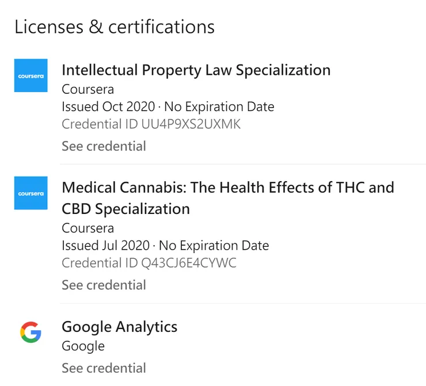Click No Expiration Date on the Jul 2020 certificate
Image resolution: width=426 pixels, height=386 pixels.
[x=214, y=246]
